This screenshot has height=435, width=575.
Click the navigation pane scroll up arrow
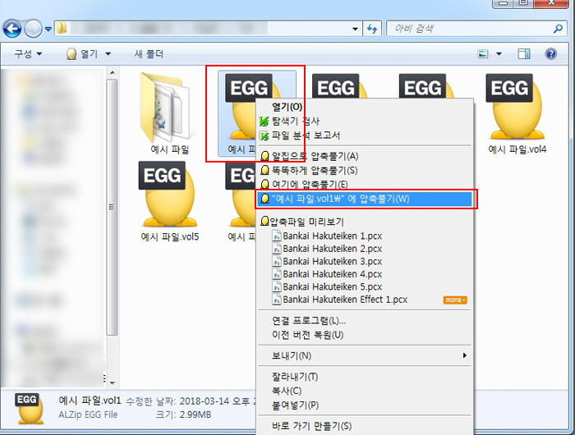pos(113,72)
